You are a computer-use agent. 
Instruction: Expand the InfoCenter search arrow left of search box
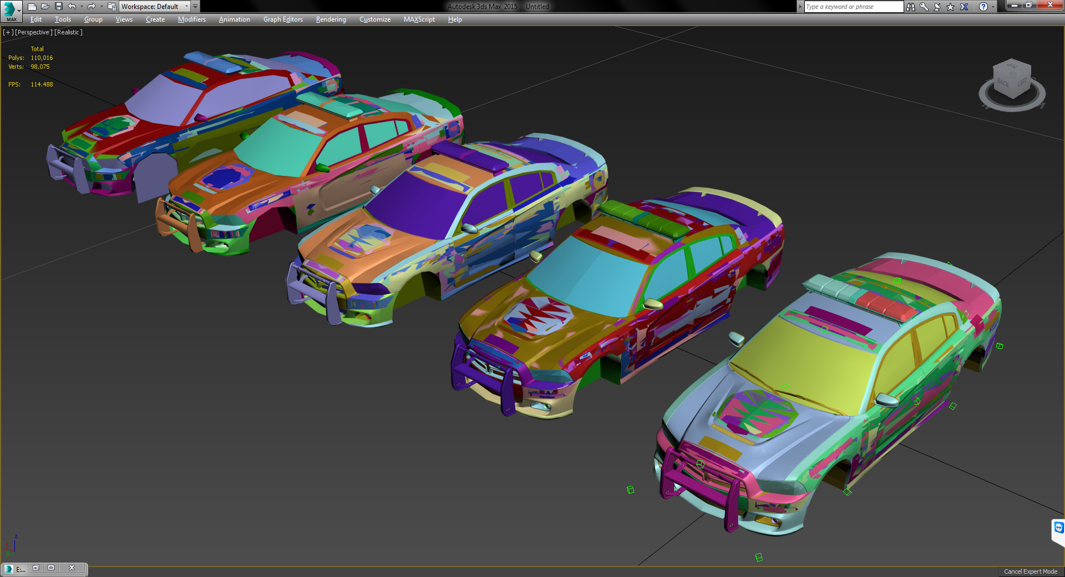(800, 7)
